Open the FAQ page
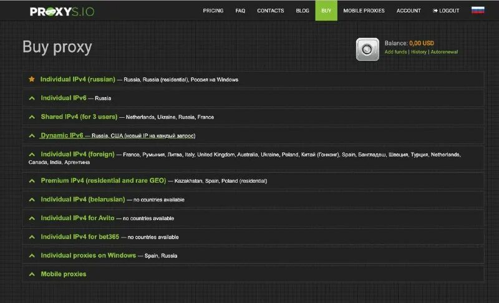Image resolution: width=499 pixels, height=303 pixels. pos(240,11)
